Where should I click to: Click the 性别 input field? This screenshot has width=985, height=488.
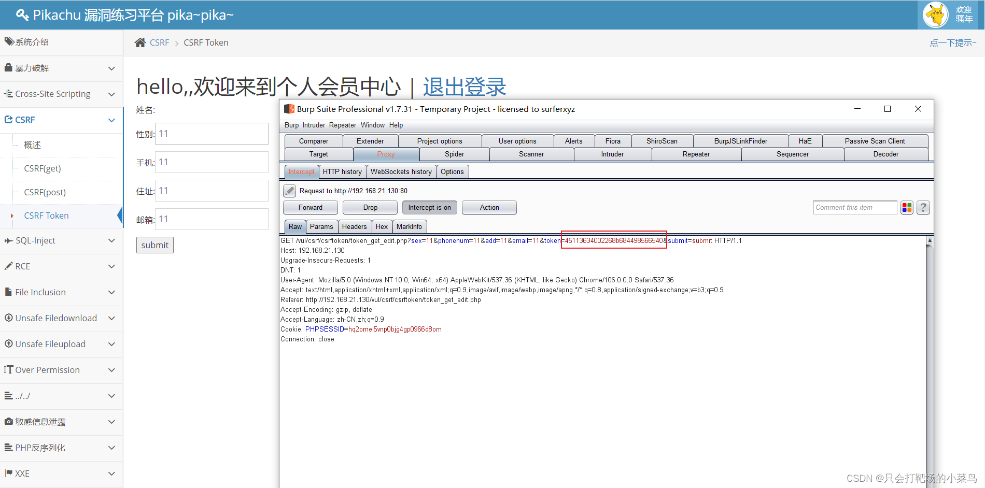(x=212, y=134)
